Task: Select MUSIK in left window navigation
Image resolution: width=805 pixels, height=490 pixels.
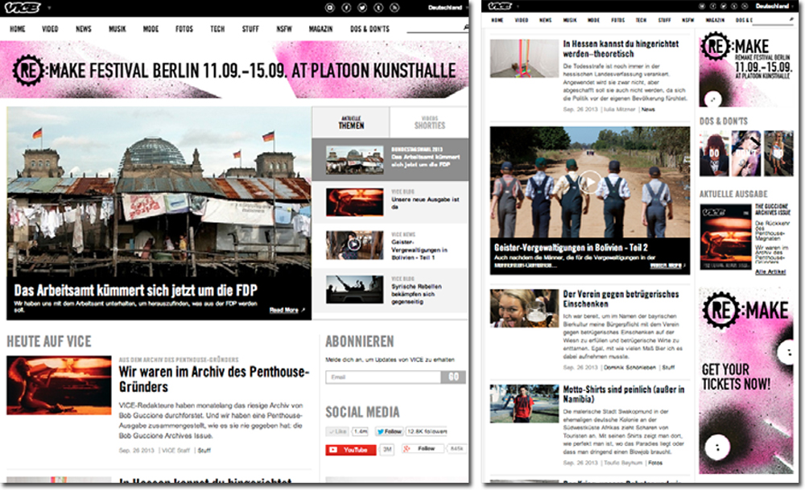Action: [117, 29]
